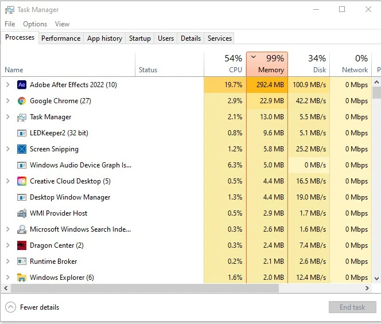The height and width of the screenshot is (324, 381).
Task: Click the Windows Explorer folder icon
Action: tap(22, 278)
